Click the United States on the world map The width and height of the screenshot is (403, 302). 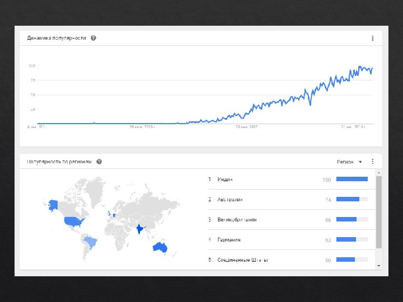[x=73, y=221]
